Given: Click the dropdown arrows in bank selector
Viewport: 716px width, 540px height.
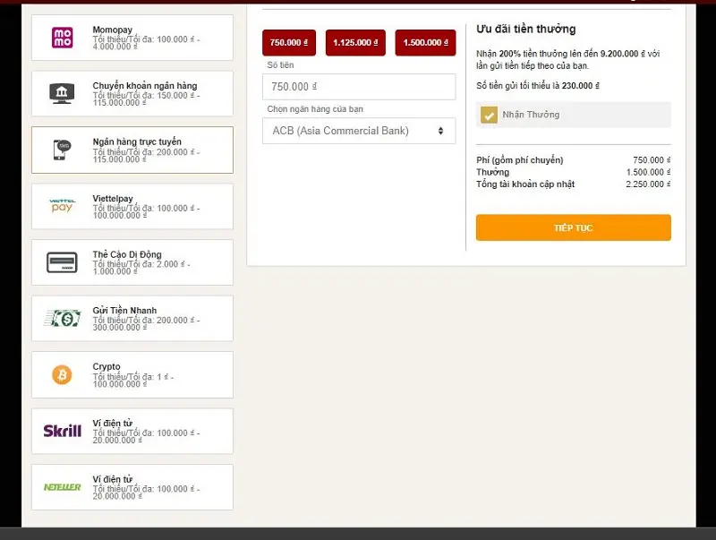Looking at the screenshot, I should (440, 131).
